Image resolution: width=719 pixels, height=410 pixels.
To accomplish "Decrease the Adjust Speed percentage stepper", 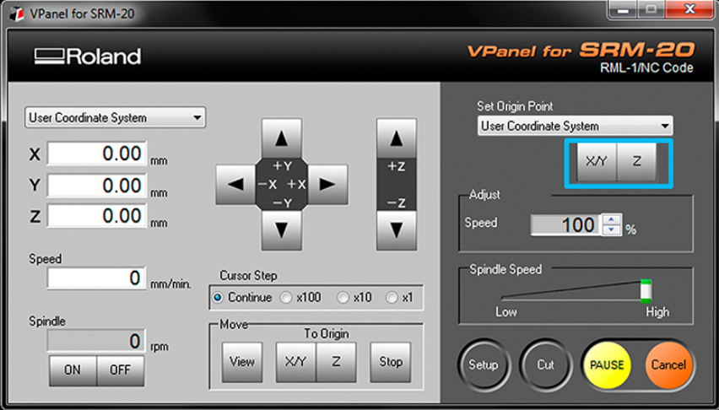I will coord(611,229).
